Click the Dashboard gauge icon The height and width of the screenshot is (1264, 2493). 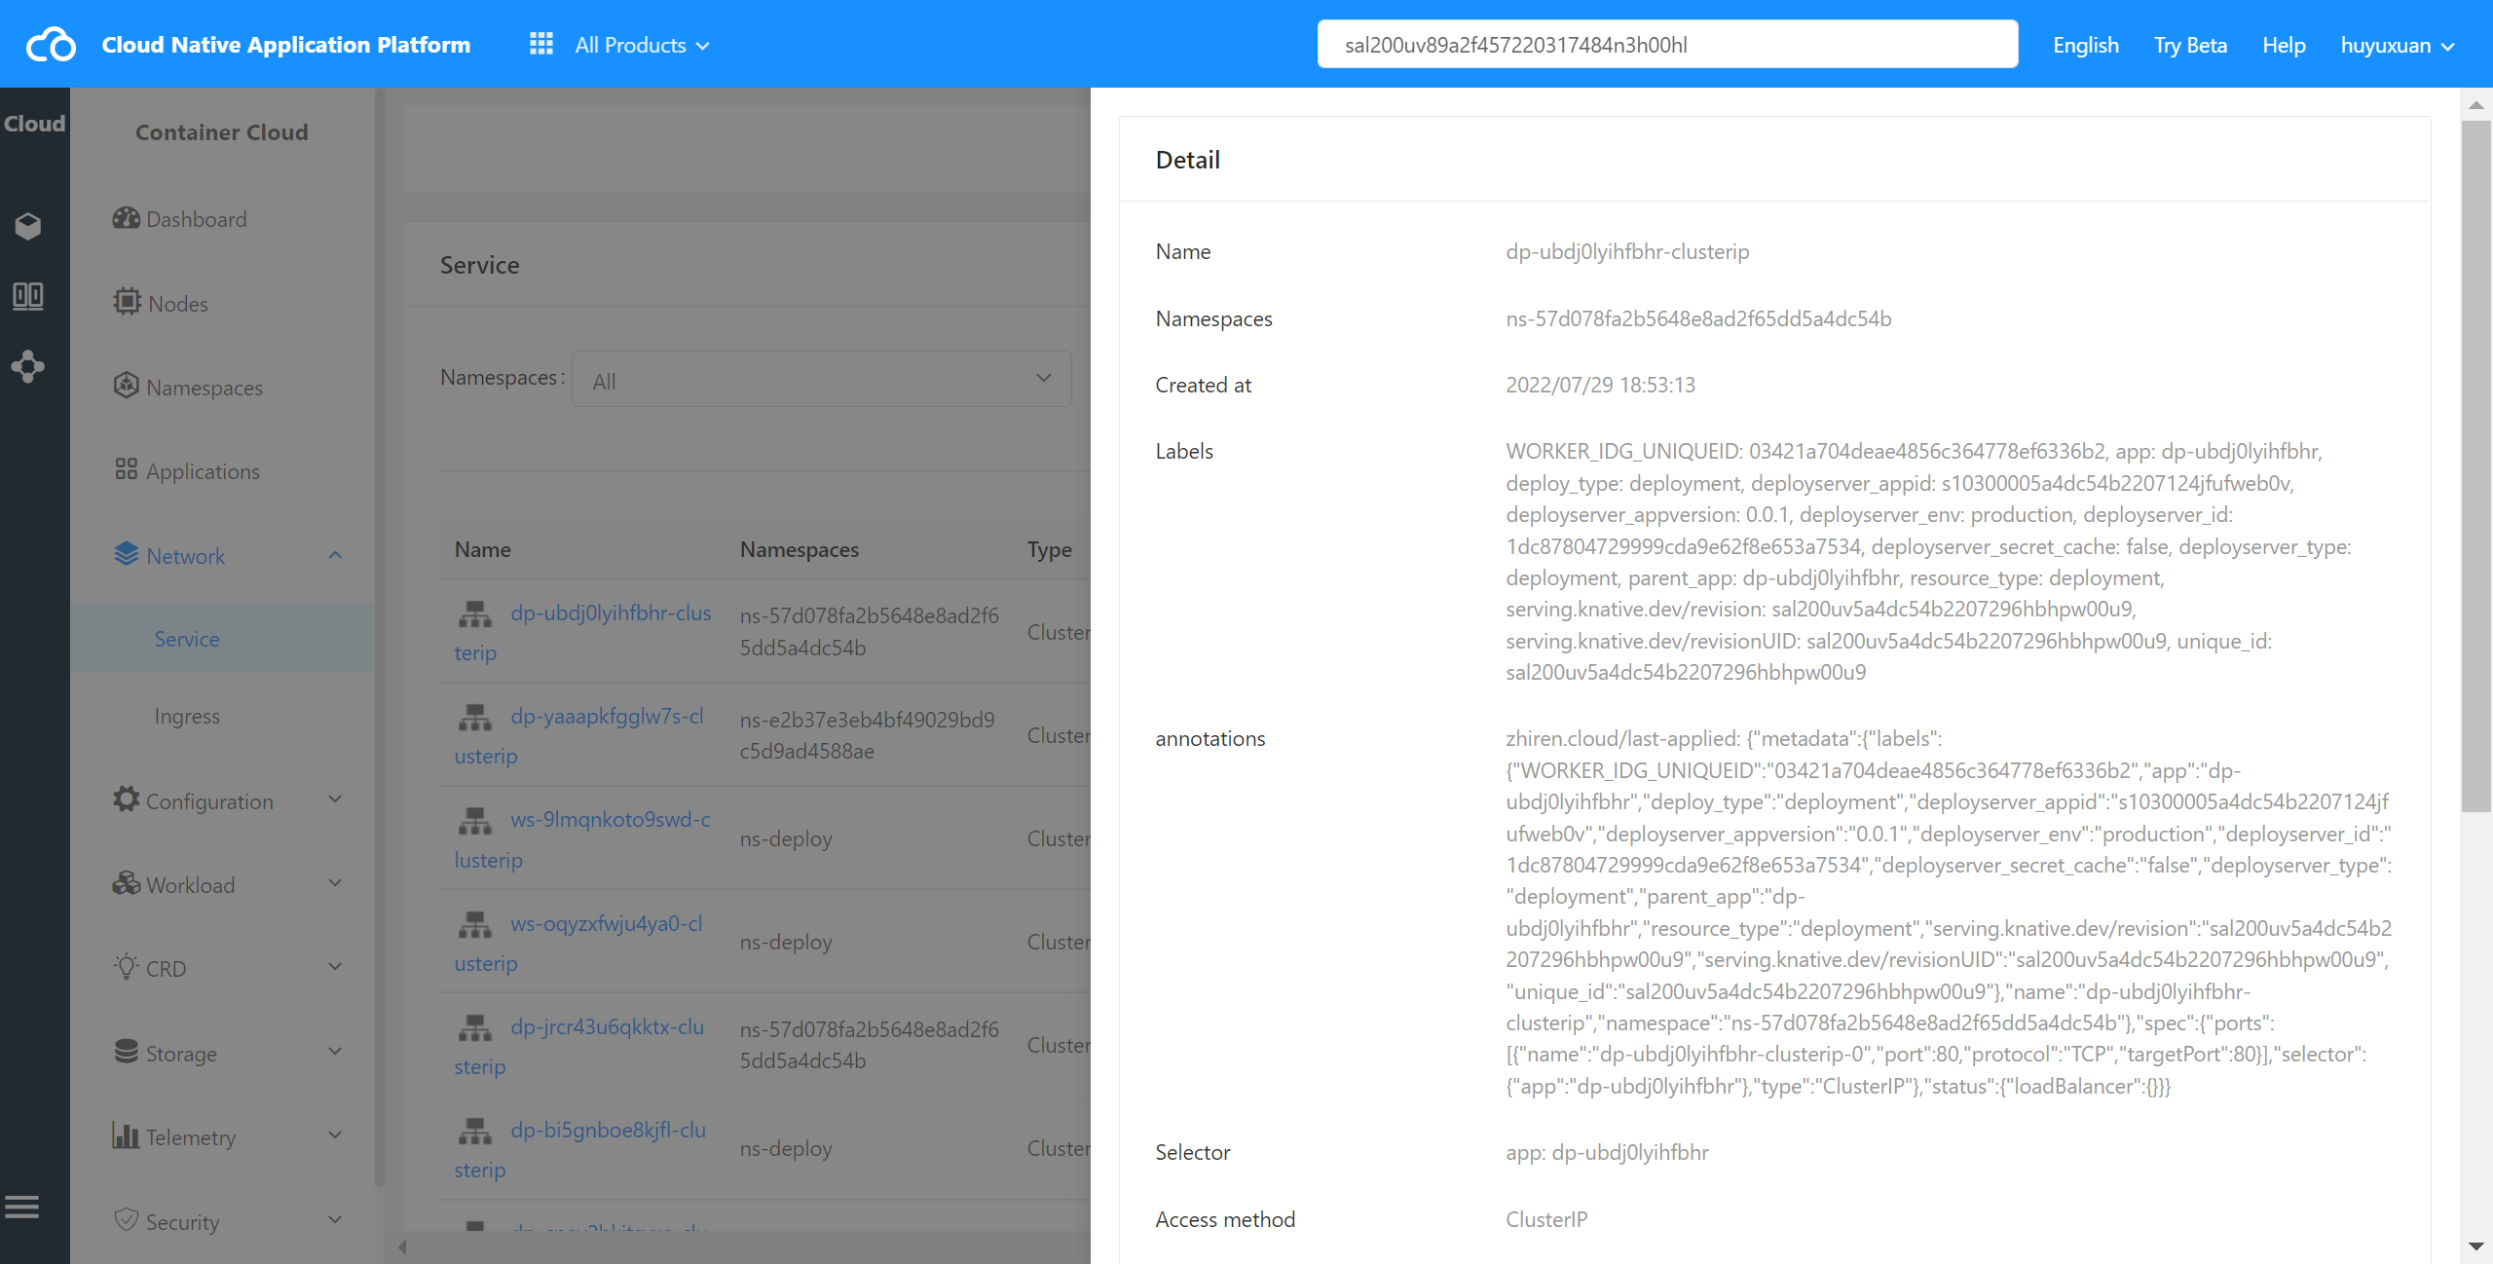pyautogui.click(x=126, y=218)
